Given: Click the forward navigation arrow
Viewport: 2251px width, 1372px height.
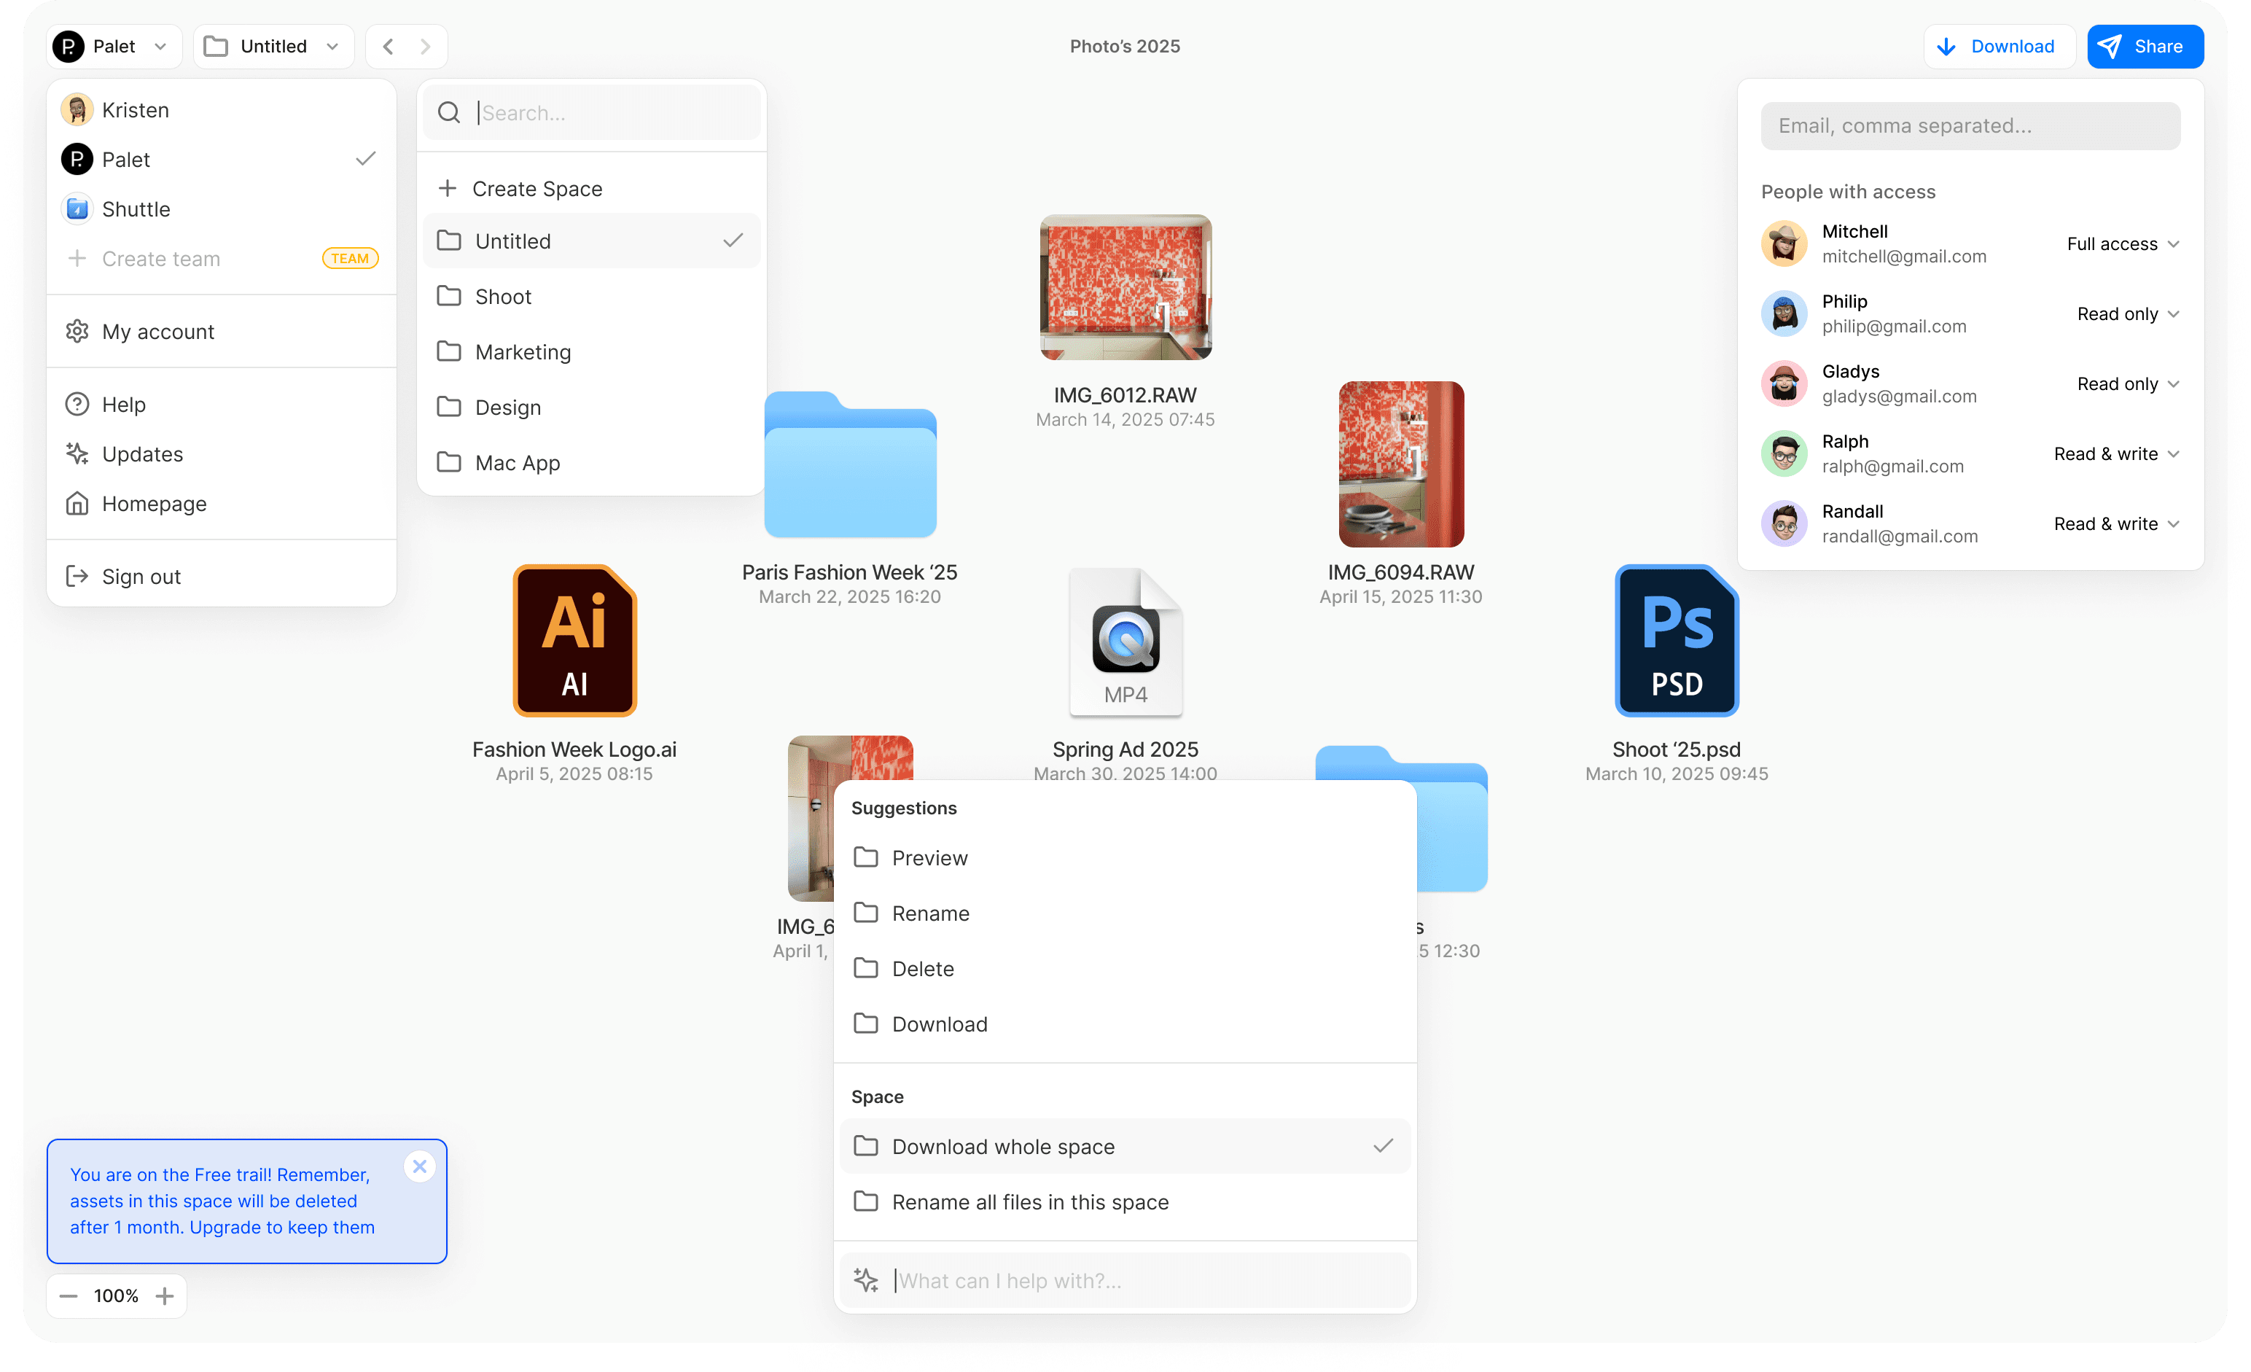Looking at the screenshot, I should (425, 47).
